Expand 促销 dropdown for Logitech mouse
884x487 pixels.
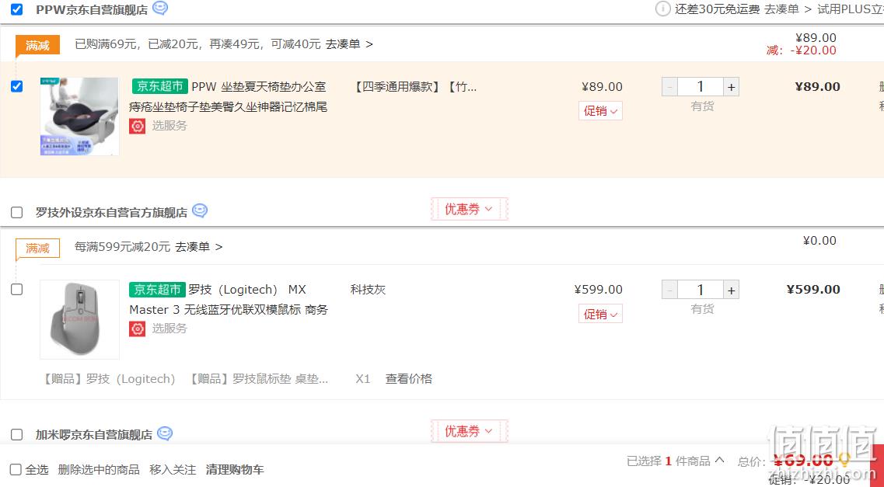point(600,314)
